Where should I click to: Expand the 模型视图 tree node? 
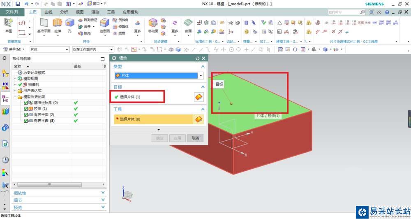pos(15,79)
